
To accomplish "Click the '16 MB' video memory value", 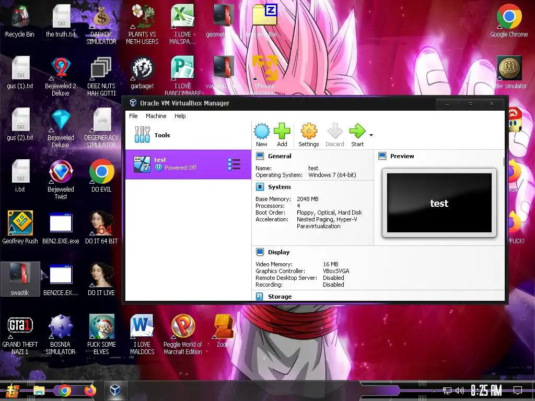I will click(x=330, y=264).
